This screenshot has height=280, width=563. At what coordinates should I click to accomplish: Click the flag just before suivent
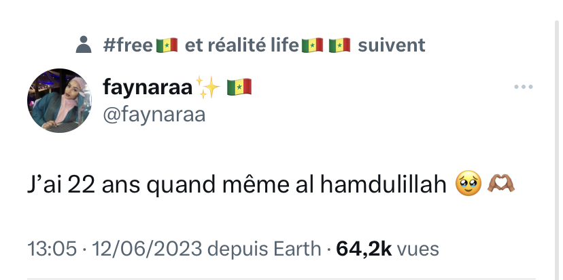pos(339,45)
